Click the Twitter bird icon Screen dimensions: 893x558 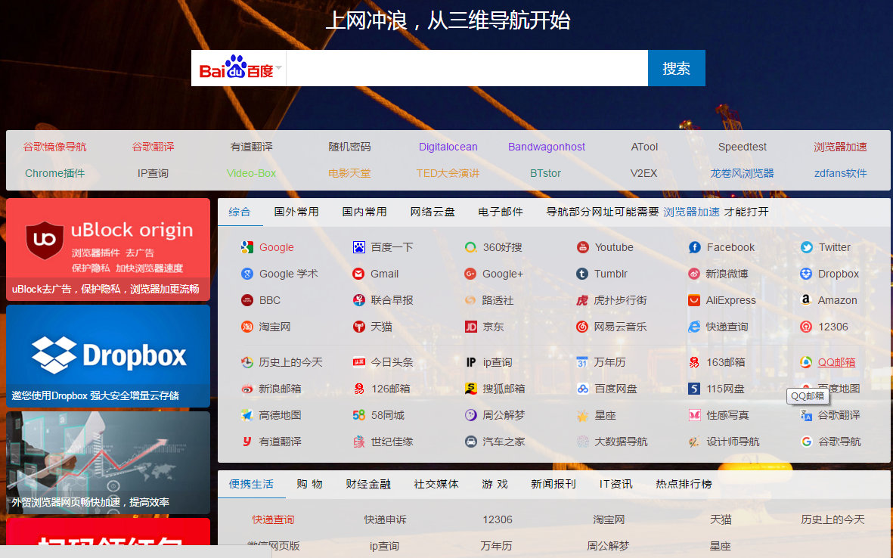tap(806, 247)
